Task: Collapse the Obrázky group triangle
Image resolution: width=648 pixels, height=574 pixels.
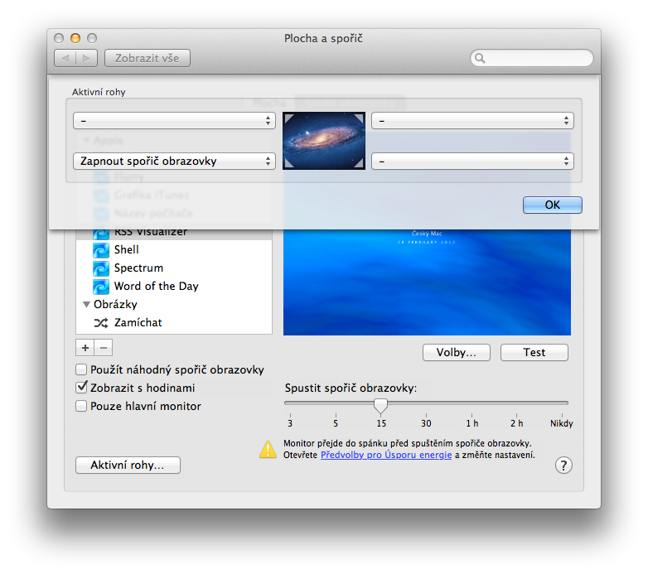Action: [x=86, y=305]
